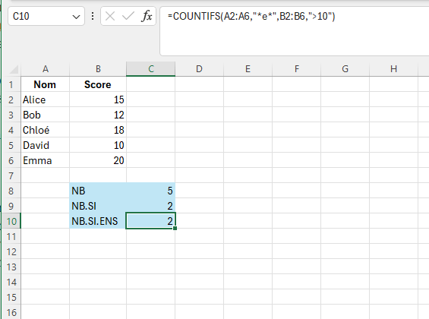The height and width of the screenshot is (319, 429).
Task: Click the Name Box showing C10
Action: (x=46, y=16)
